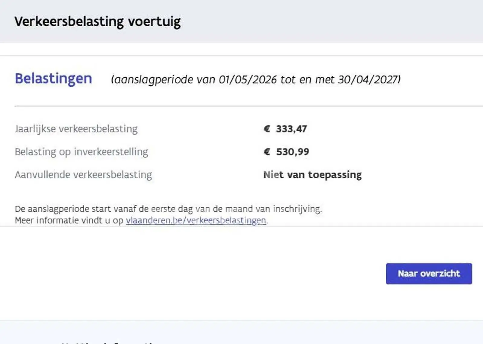The height and width of the screenshot is (344, 483).
Task: Click the Verkeersbelasting voertuig page title
Action: point(98,22)
